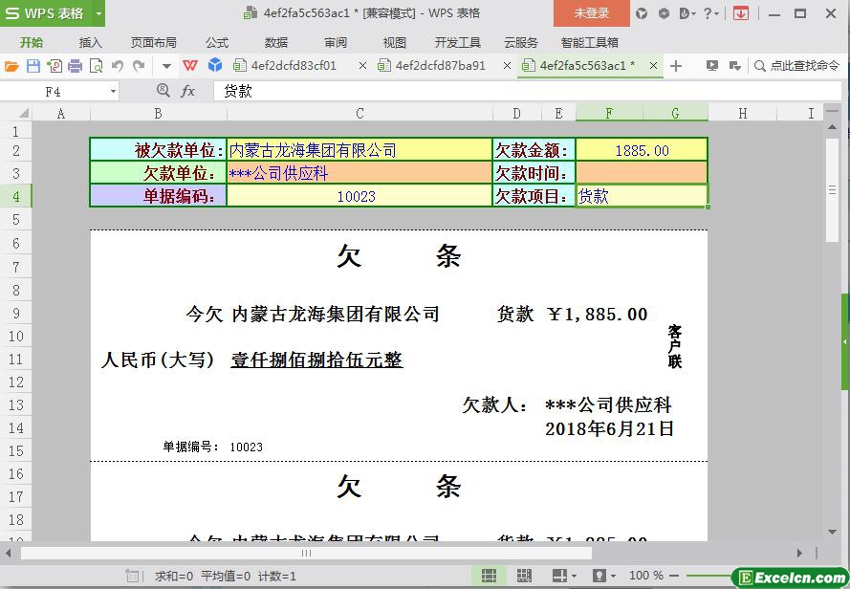Click the red WPS home icon
850x589 pixels.
189,66
